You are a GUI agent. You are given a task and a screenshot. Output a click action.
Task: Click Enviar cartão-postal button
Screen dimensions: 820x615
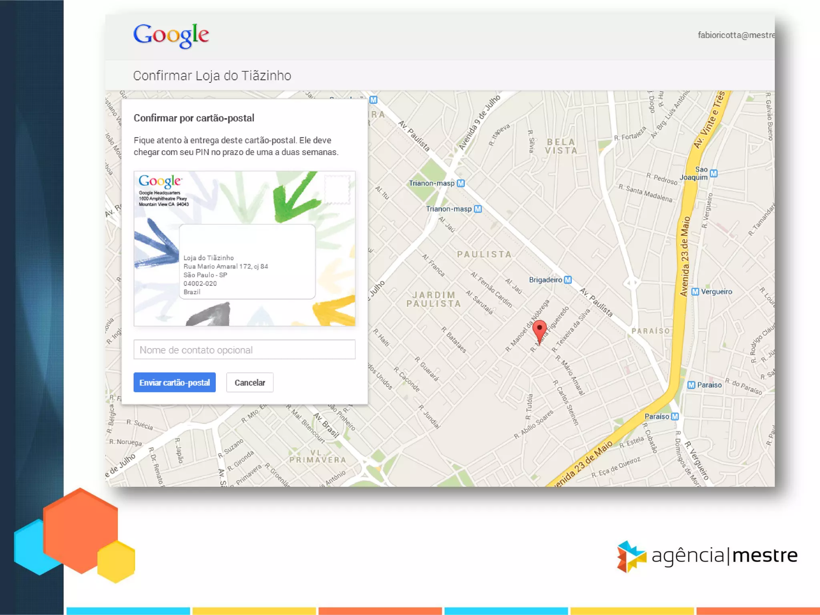(175, 382)
